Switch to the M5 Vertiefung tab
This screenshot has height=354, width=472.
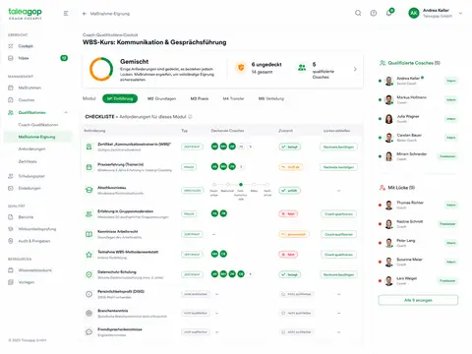point(271,98)
